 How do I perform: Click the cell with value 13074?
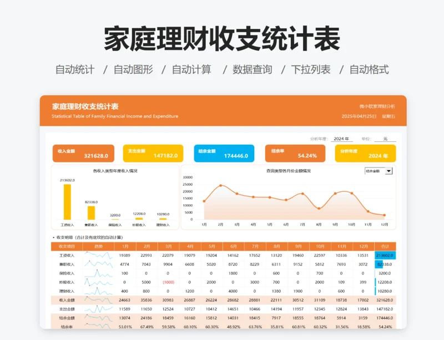(124, 318)
